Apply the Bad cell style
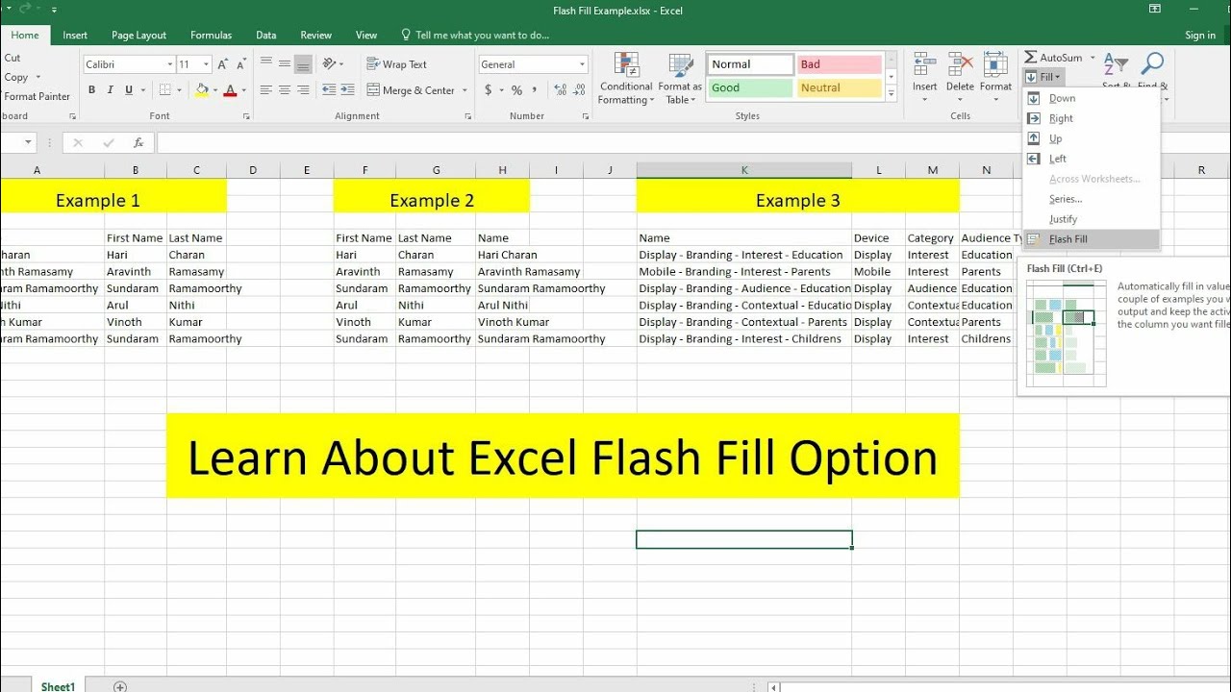This screenshot has width=1231, height=692. [840, 64]
